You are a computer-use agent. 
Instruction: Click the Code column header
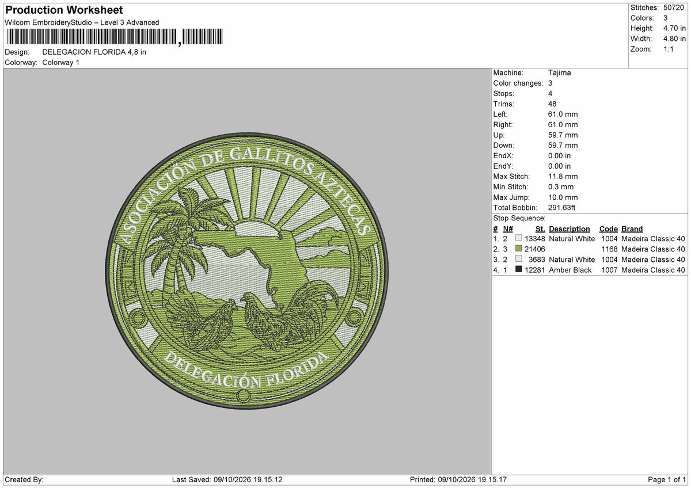[609, 229]
